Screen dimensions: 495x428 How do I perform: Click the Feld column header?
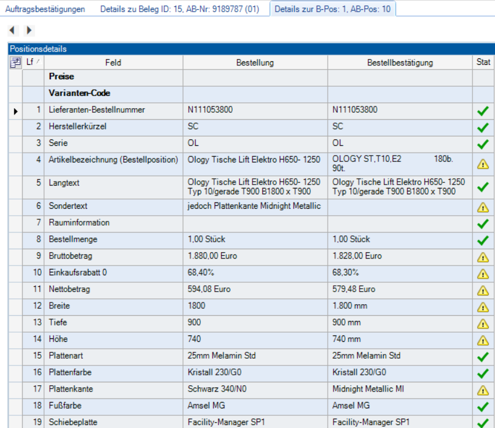pyautogui.click(x=113, y=62)
